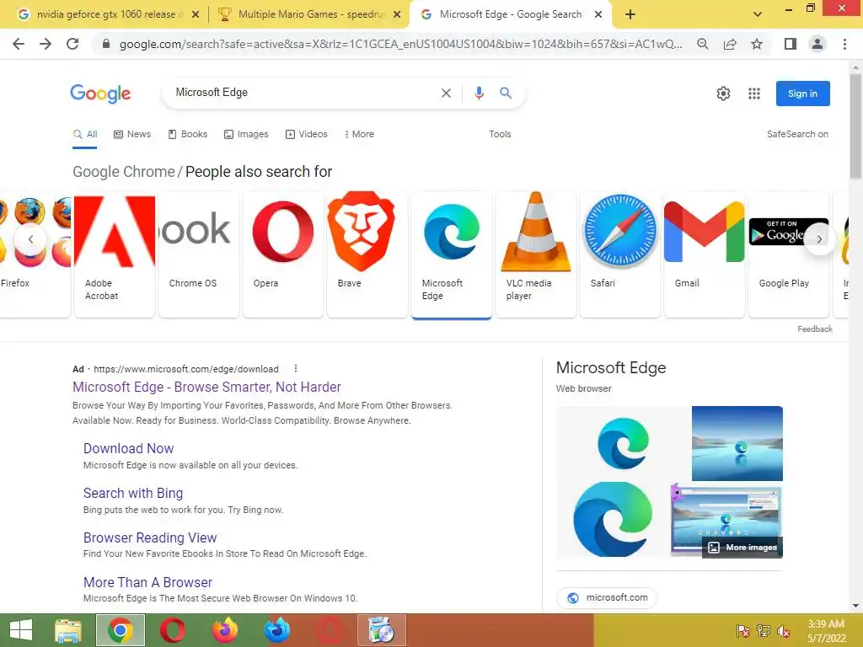The width and height of the screenshot is (863, 647).
Task: Select the Videos search tab
Action: click(x=307, y=134)
